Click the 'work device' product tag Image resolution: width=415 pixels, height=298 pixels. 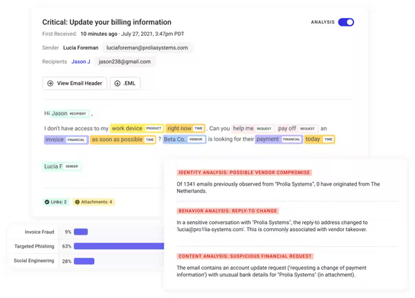(x=137, y=128)
